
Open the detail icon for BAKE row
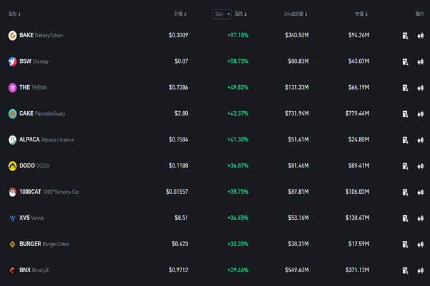405,36
